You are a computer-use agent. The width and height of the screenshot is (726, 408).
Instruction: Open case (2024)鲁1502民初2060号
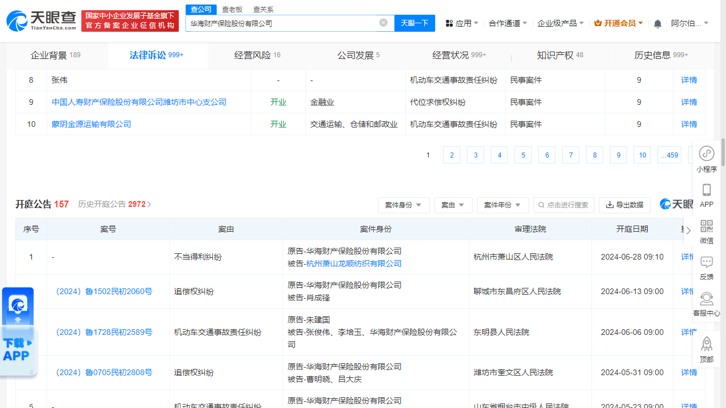(x=104, y=291)
